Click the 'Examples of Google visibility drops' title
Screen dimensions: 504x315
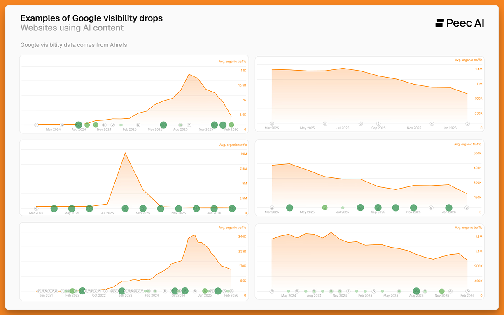(91, 18)
